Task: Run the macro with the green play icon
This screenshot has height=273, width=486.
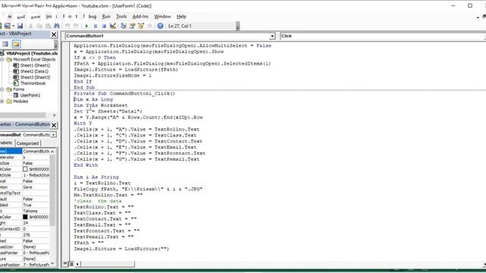Action: 87,26
